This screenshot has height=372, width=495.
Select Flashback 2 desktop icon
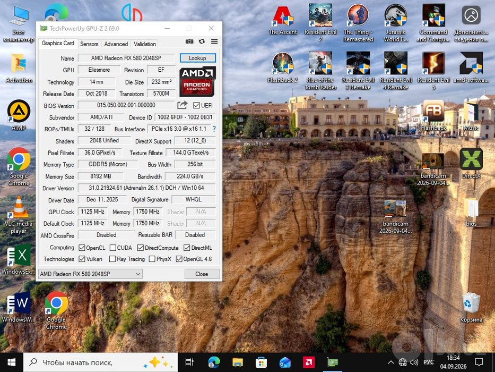pyautogui.click(x=283, y=67)
